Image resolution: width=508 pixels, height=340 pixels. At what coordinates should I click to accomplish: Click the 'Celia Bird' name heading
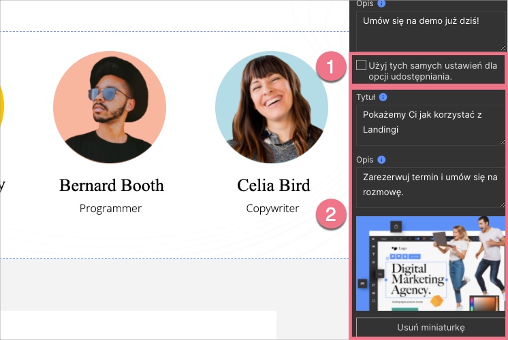point(273,185)
